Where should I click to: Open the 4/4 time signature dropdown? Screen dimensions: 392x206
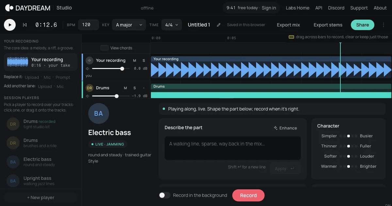[171, 25]
